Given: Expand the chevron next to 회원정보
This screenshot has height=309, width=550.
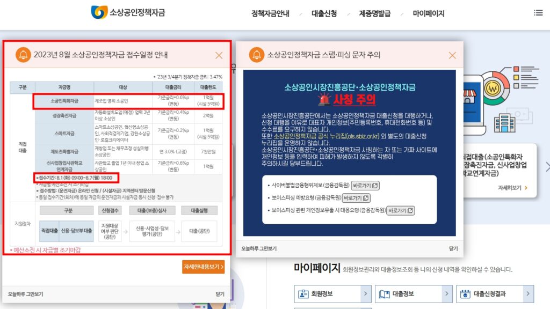Looking at the screenshot, I should click(365, 294).
